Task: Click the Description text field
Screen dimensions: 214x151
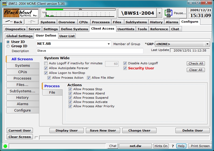Action: pyautogui.click(x=90, y=51)
